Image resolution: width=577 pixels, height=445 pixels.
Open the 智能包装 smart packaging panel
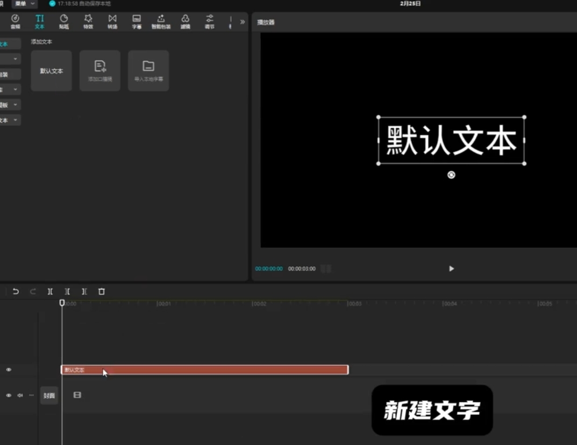click(x=161, y=22)
